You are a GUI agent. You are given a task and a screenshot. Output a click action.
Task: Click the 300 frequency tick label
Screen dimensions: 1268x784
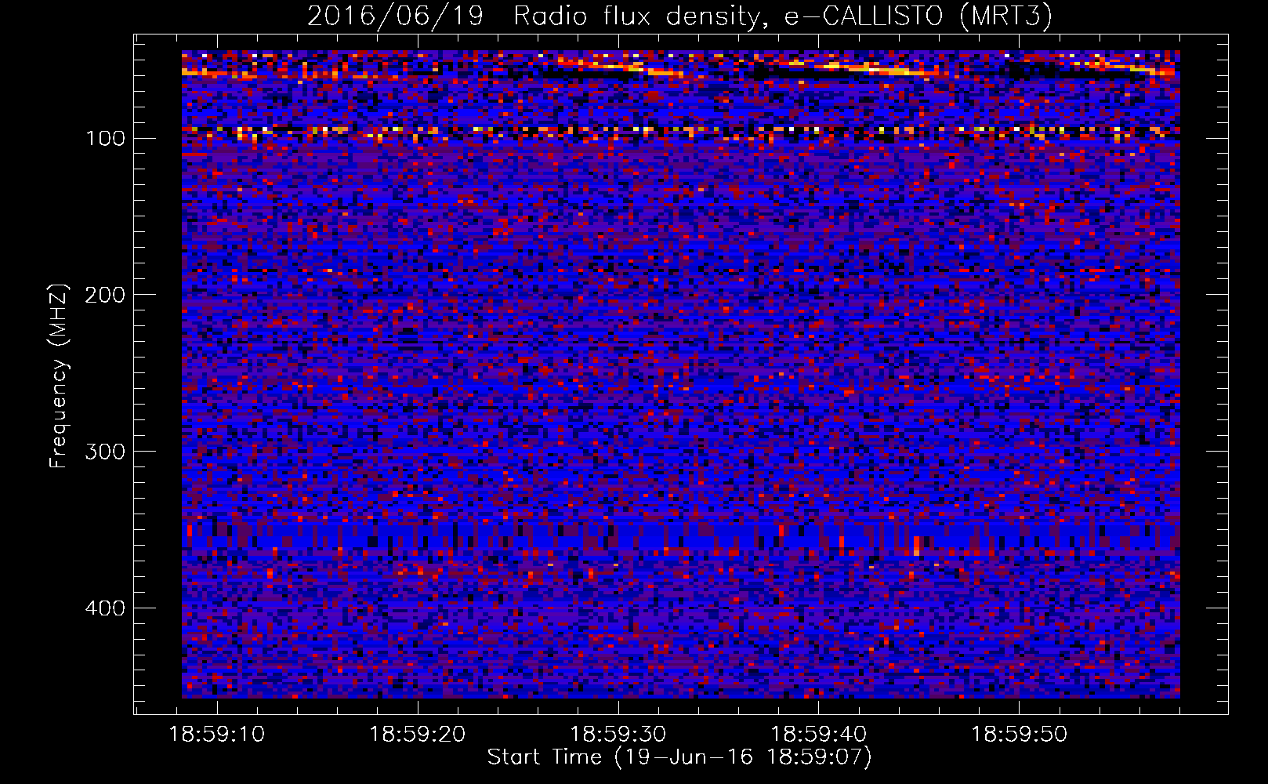point(105,452)
